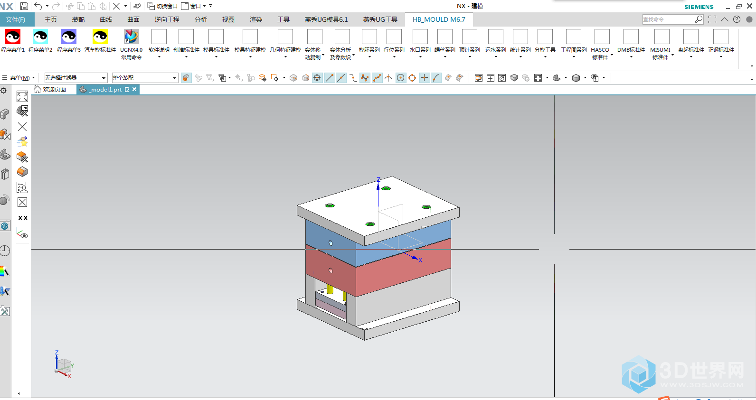The height and width of the screenshot is (400, 756).
Task: Click the star with hand icon in left toolbar
Action: pyautogui.click(x=22, y=141)
